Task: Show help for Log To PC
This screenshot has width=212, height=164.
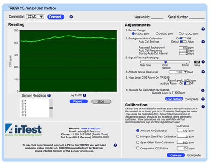Action: click(x=85, y=95)
